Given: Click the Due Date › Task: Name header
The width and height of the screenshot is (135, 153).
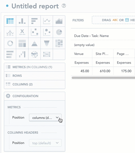Looking at the screenshot, I should coord(91,36).
